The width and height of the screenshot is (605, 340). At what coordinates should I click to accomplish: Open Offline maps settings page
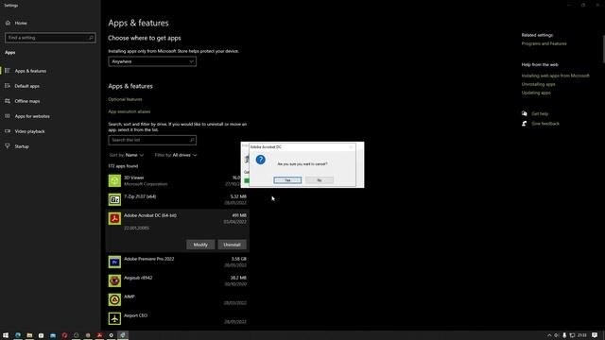(x=27, y=101)
